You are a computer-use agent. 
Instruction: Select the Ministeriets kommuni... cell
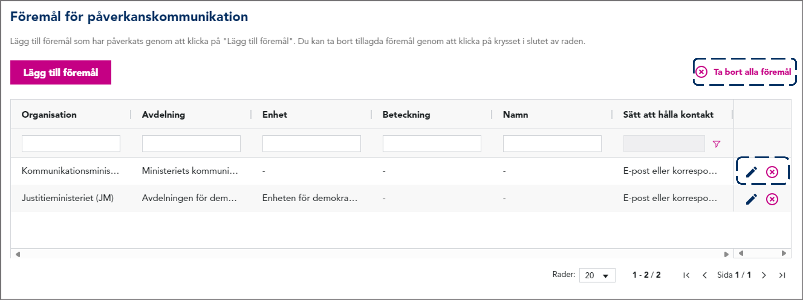pyautogui.click(x=190, y=171)
